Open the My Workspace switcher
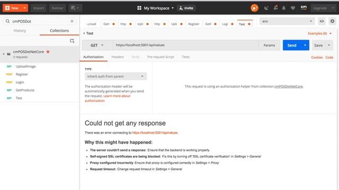The height and width of the screenshot is (190, 339). [155, 8]
